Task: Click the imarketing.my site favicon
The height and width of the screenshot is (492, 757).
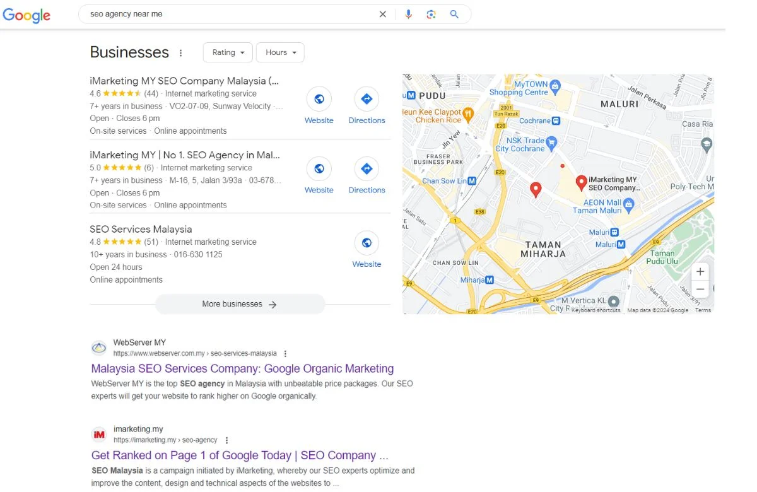Action: (99, 434)
